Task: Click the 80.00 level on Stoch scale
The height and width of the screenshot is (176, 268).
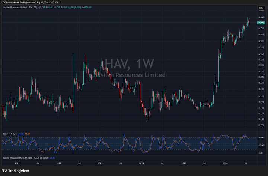Action: (x=261, y=138)
